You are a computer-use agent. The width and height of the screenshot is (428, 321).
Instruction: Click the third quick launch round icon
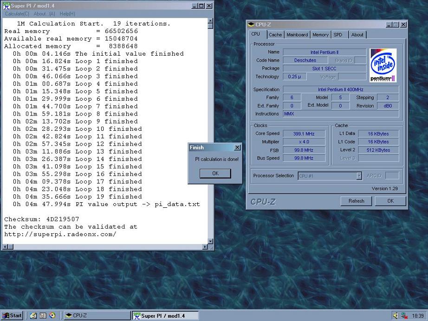point(52,315)
